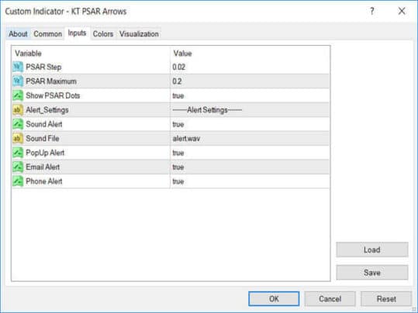
Task: Open the Common tab
Action: click(48, 34)
